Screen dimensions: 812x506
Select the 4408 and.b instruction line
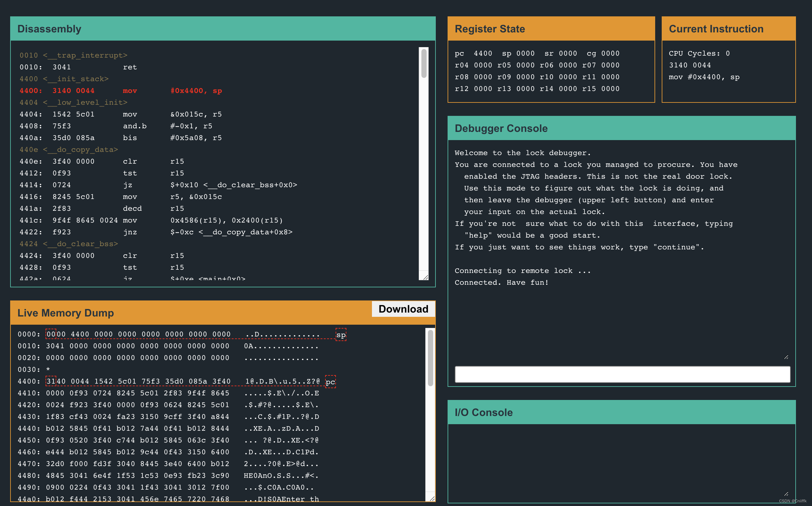(116, 126)
